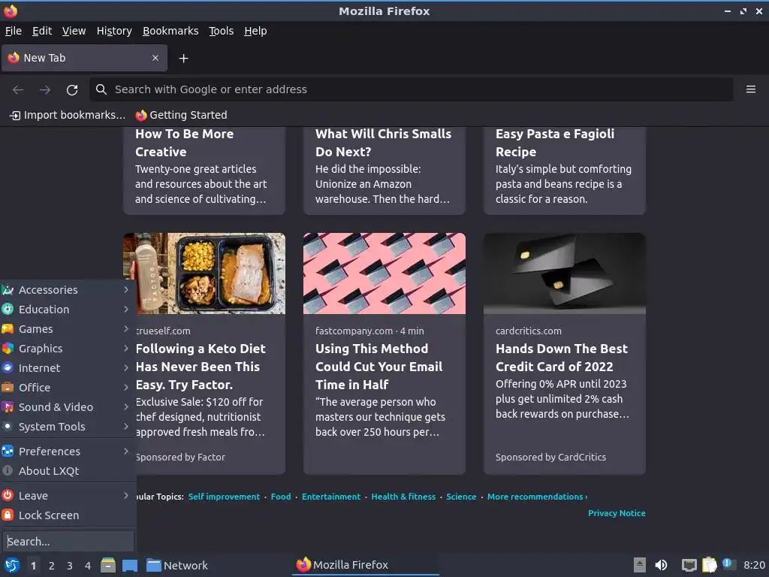Click the network connection tray icon
Screen dimensions: 769x577
click(x=689, y=565)
